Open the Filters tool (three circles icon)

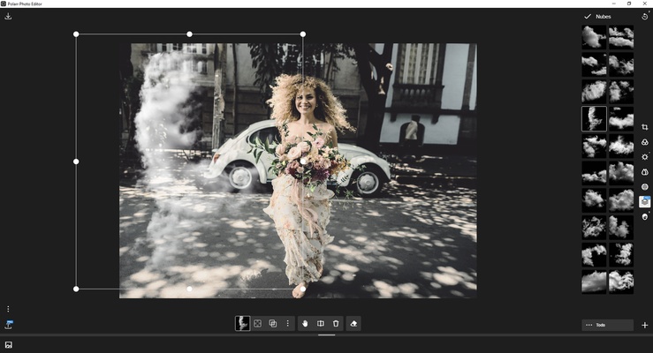click(x=645, y=142)
